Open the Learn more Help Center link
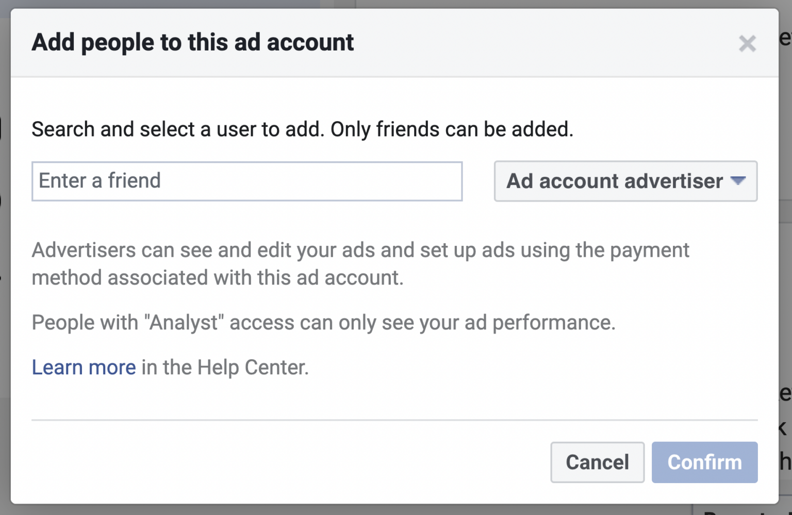Screen dimensions: 792x515 pos(84,367)
